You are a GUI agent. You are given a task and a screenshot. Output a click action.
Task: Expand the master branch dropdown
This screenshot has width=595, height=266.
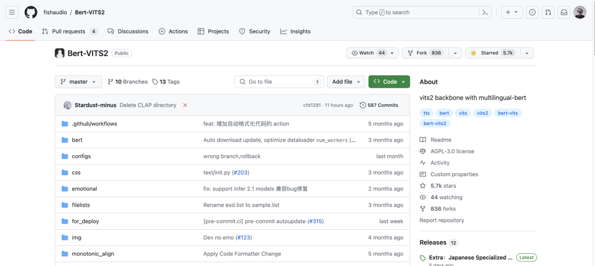tap(79, 82)
